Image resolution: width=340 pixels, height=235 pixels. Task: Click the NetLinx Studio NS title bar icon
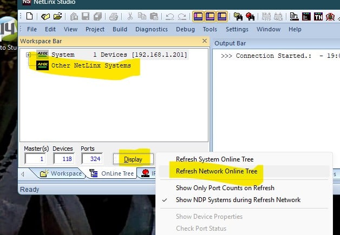coord(27,2)
